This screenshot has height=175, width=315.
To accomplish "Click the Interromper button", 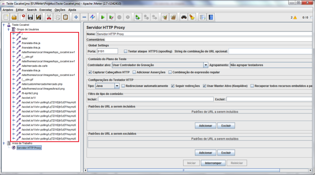I will (213, 163).
